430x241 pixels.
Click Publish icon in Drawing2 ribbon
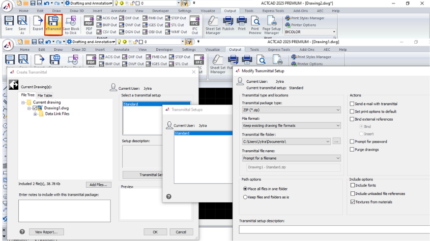pyautogui.click(x=228, y=23)
